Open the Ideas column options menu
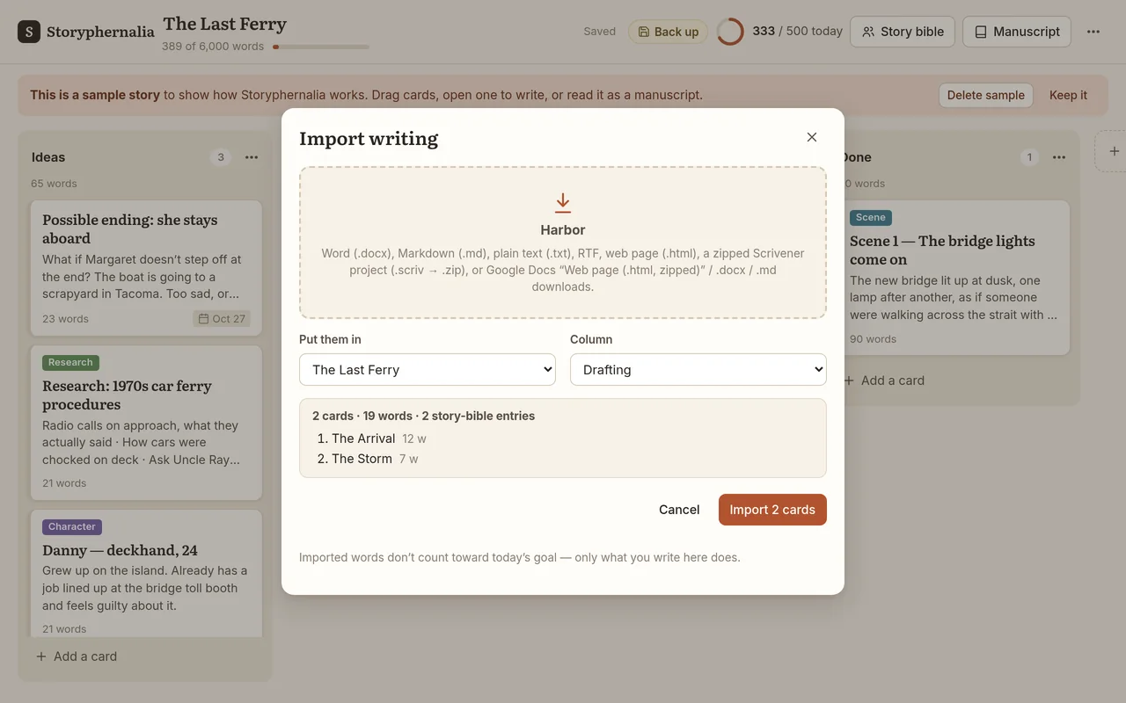This screenshot has width=1126, height=703. click(x=252, y=157)
